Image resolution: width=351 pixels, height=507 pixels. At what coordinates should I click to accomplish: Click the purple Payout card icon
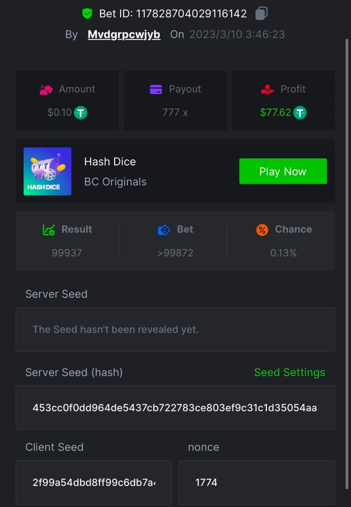[x=156, y=89]
